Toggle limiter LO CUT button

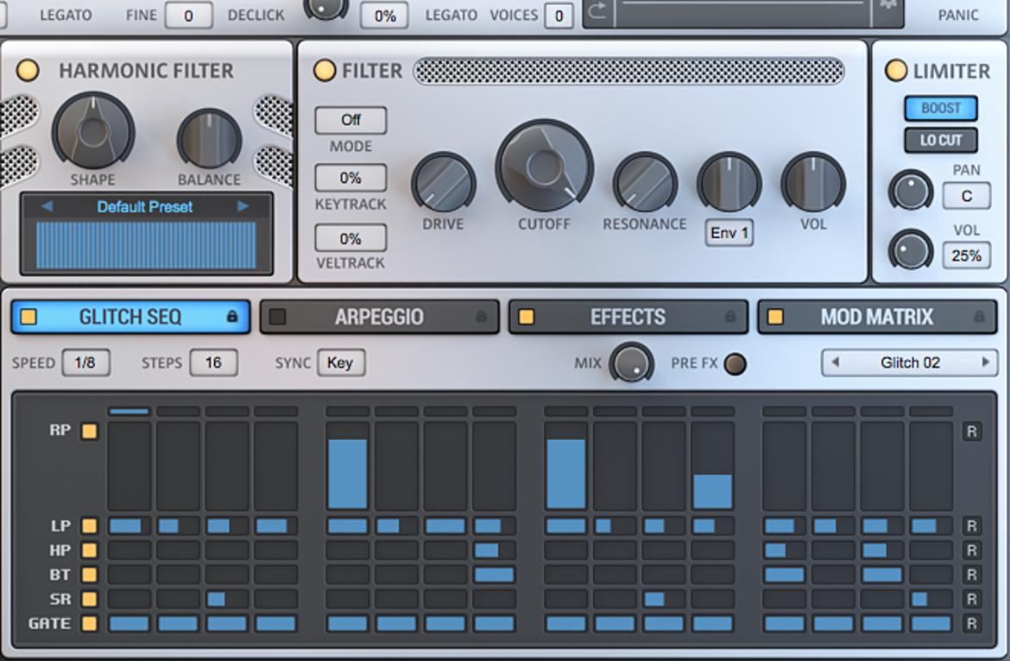pos(941,141)
